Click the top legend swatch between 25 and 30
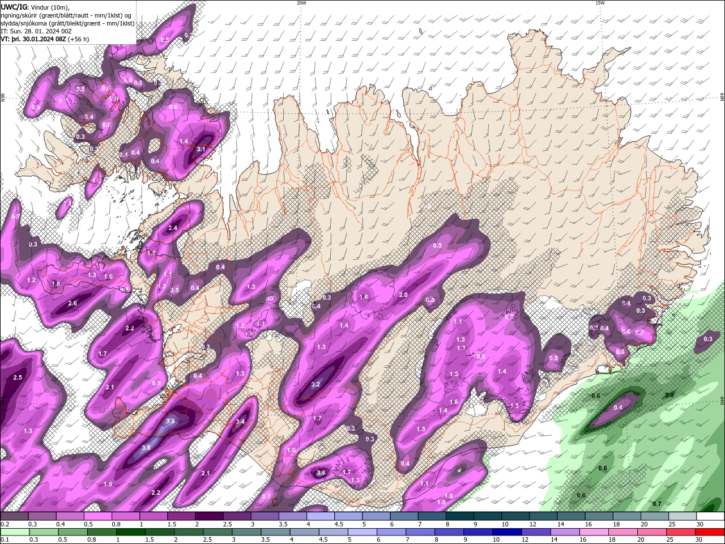The height and width of the screenshot is (544, 725). pyautogui.click(x=683, y=516)
